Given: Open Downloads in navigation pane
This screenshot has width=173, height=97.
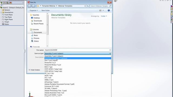Looking at the screenshot, I should [x=38, y=21].
